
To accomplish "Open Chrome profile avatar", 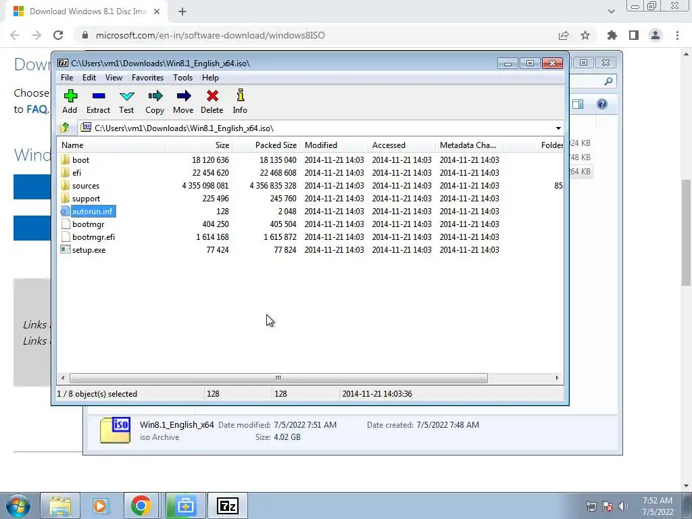I will [656, 35].
